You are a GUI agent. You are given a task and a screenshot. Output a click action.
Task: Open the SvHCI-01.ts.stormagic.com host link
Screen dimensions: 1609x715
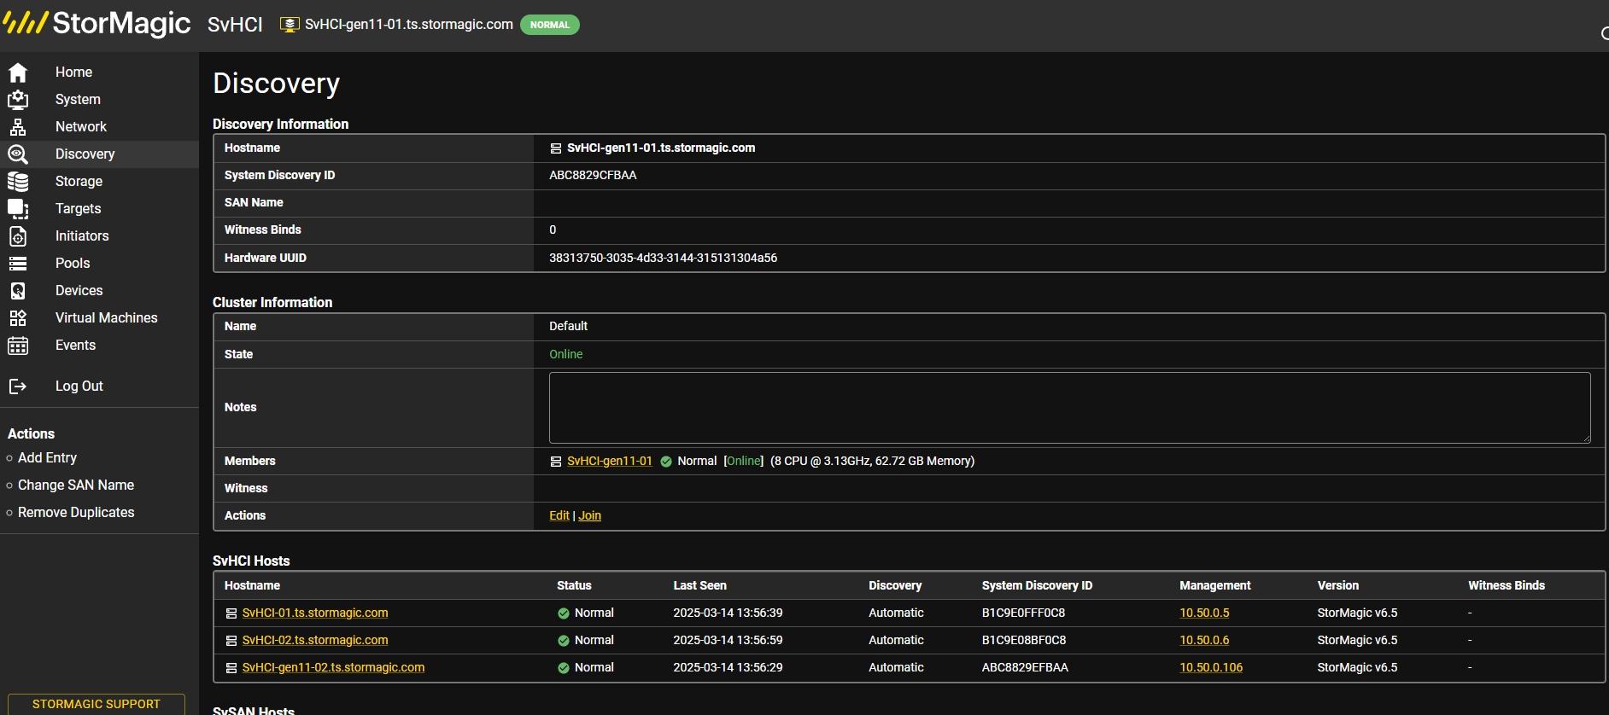[315, 613]
